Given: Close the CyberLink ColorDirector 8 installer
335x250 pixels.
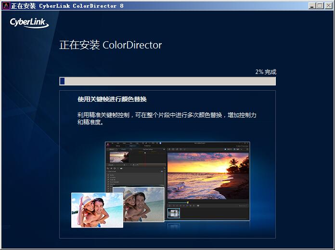Looking at the screenshot, I should tap(328, 6).
